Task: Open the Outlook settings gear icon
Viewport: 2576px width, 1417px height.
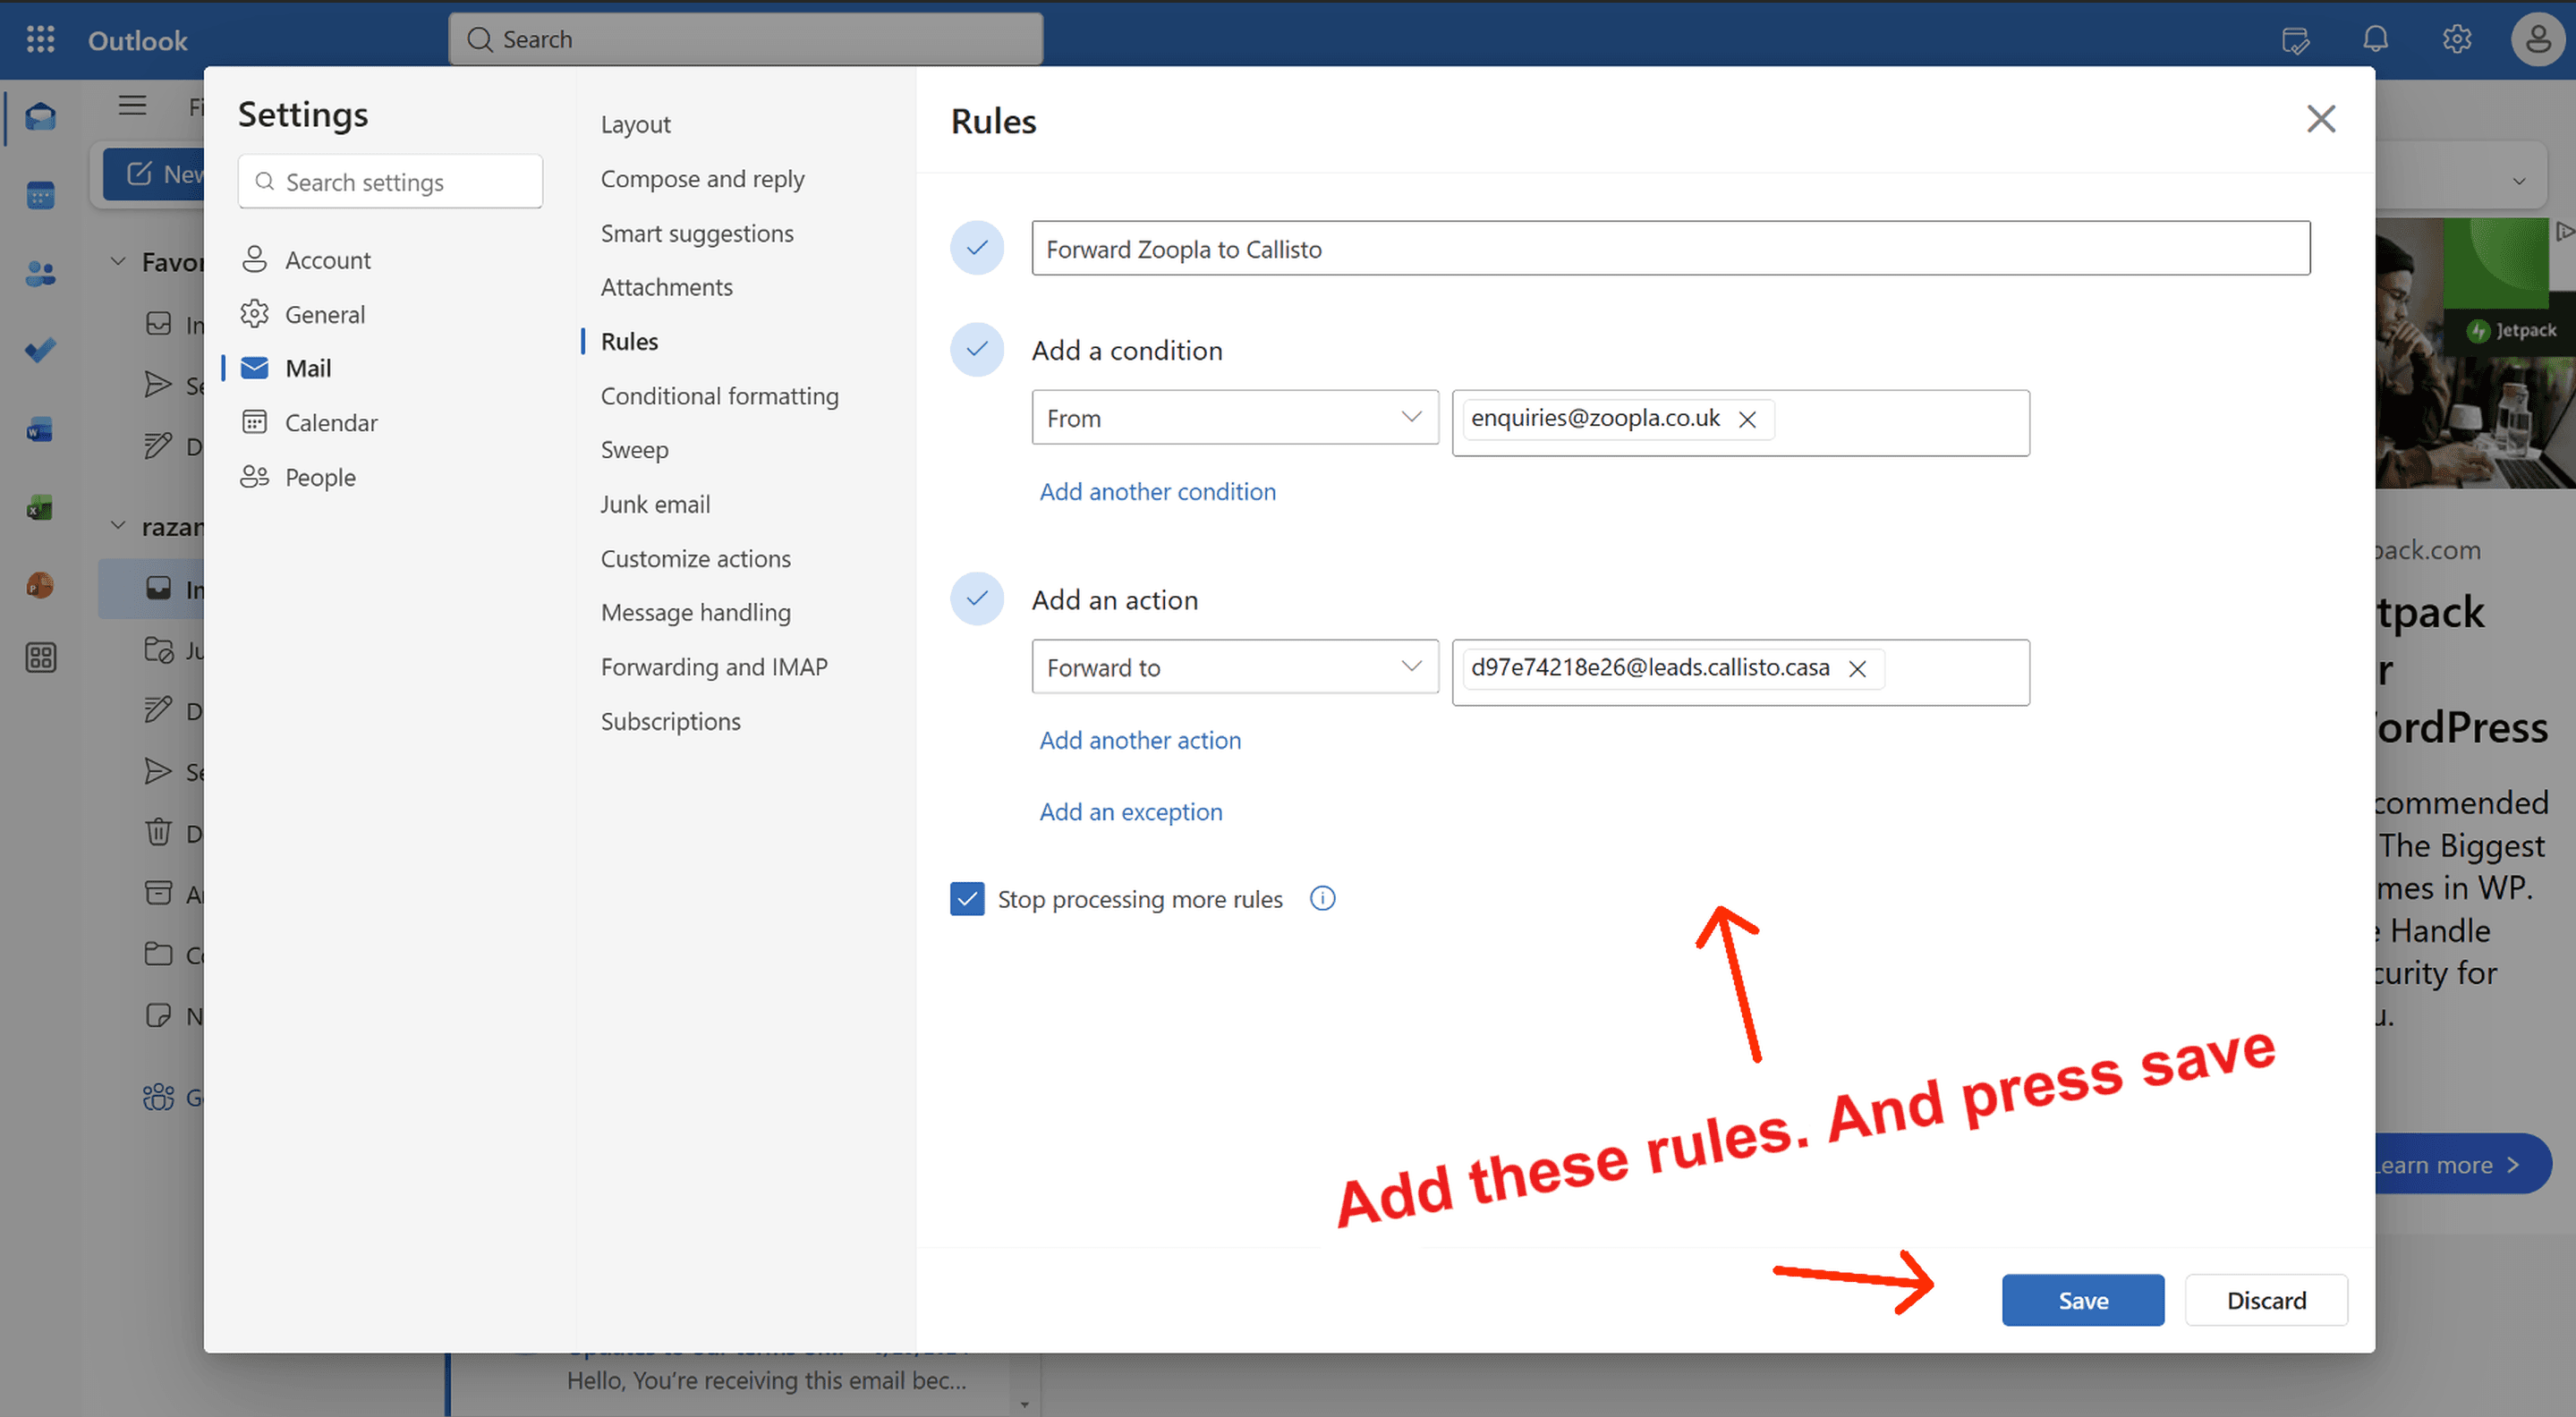Action: click(2456, 39)
